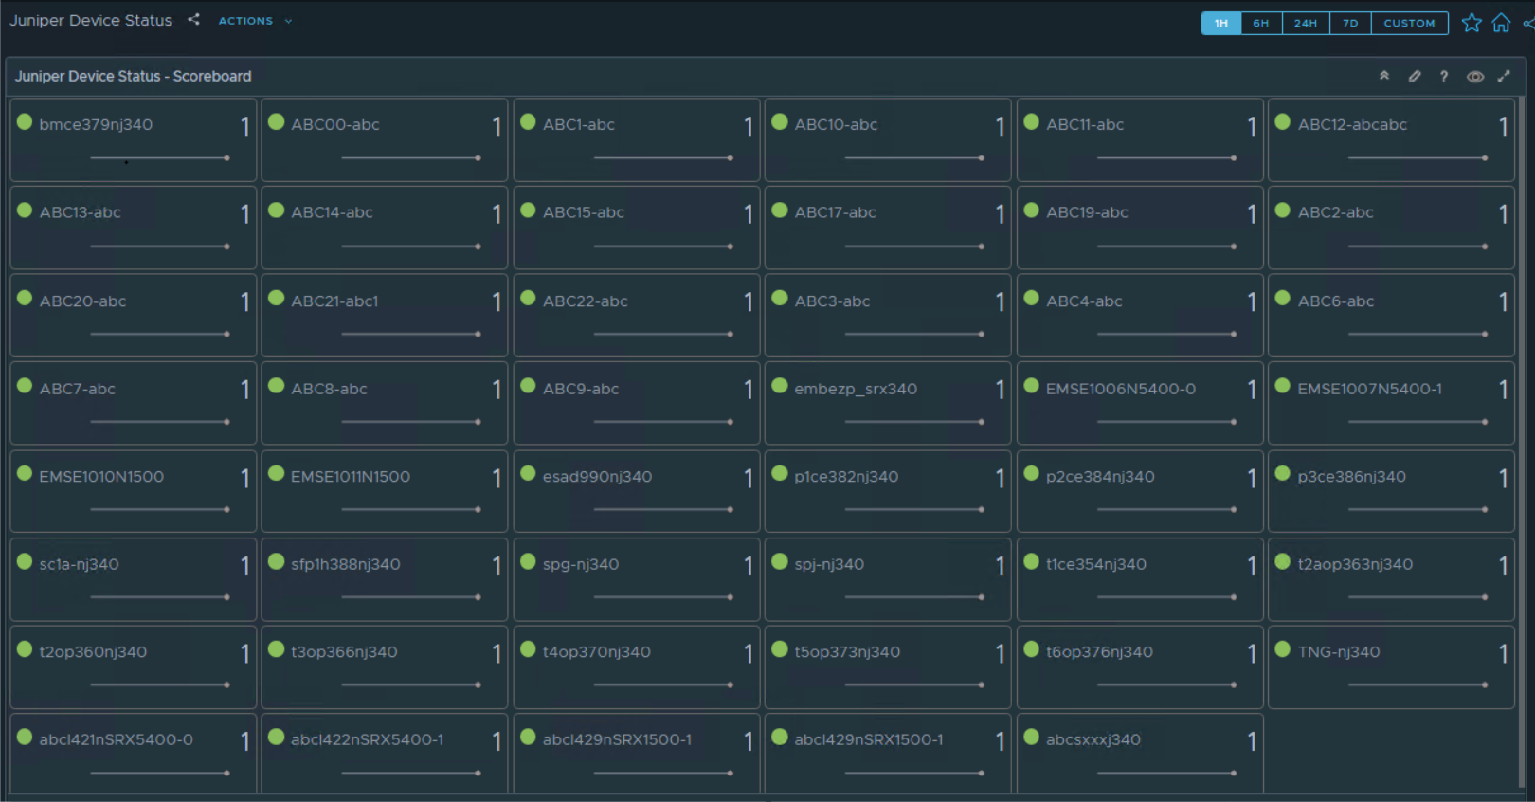Image resolution: width=1535 pixels, height=802 pixels.
Task: Toggle Scoreboard widget visibility eye icon
Action: [1475, 77]
